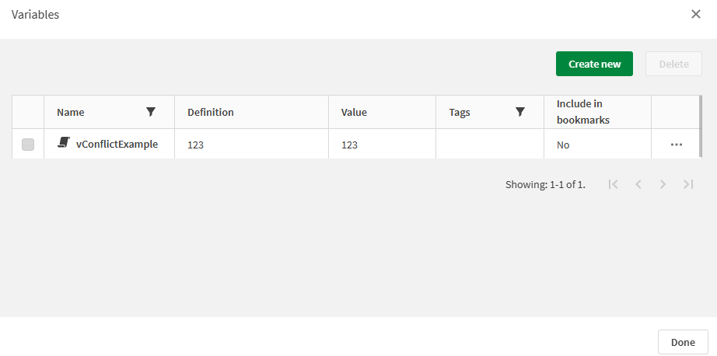Select the vConflictExample variable name
Screen dimensions: 717x356
[x=117, y=144]
